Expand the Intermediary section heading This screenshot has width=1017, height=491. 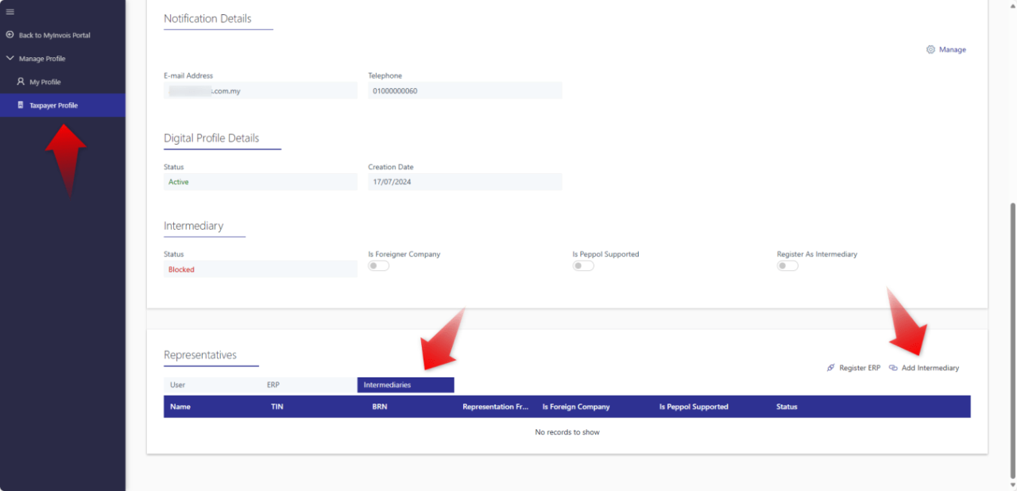(193, 226)
